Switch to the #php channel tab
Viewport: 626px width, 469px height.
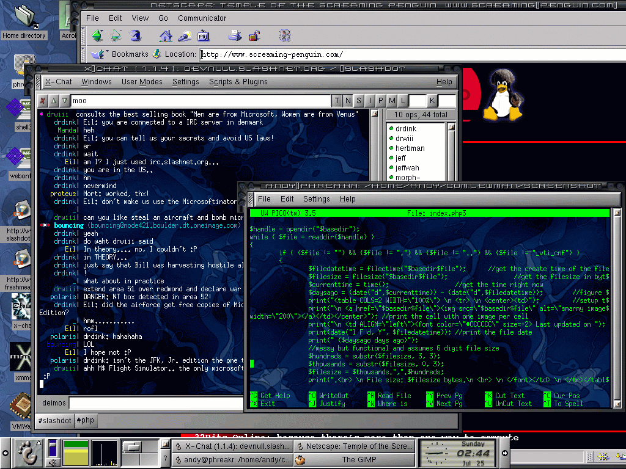[x=85, y=421]
